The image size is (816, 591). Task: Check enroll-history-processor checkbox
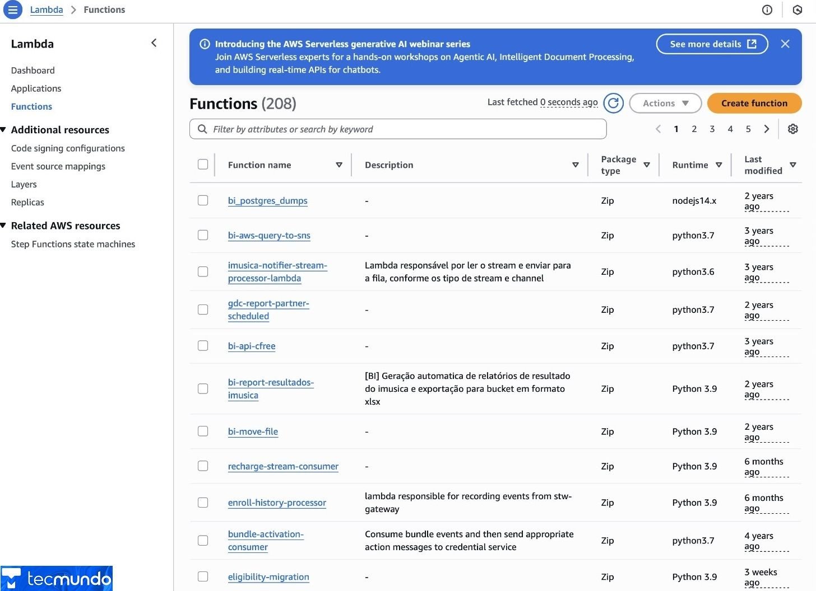(x=203, y=503)
